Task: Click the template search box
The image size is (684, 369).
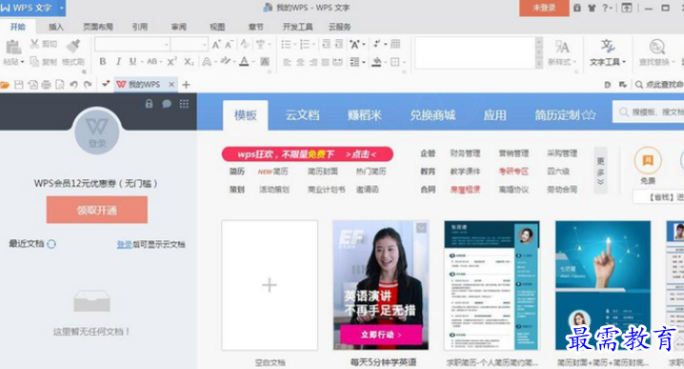Action: pos(648,113)
